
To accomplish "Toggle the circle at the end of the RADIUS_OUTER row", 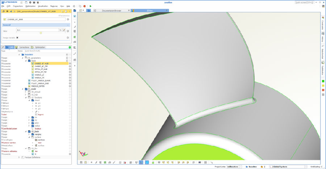I will (70, 86).
